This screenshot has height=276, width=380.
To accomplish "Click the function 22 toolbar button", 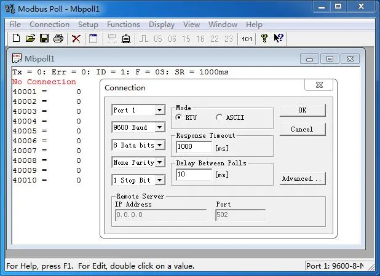I will [215, 39].
